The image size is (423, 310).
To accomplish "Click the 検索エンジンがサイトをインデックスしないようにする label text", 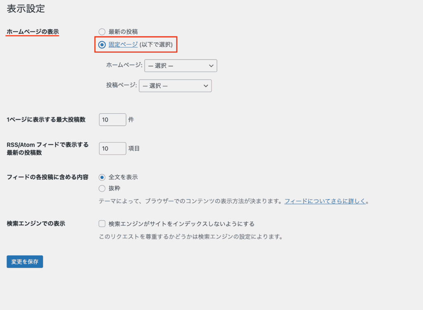I will pyautogui.click(x=181, y=224).
